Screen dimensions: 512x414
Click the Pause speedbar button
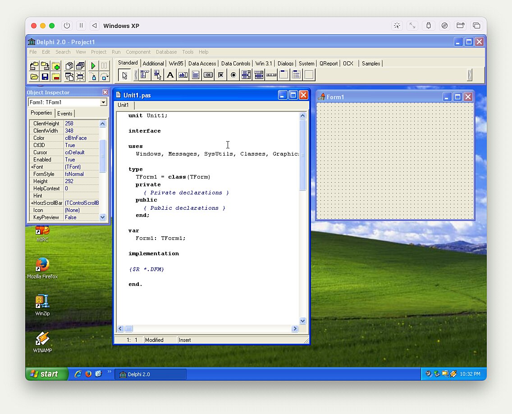104,66
